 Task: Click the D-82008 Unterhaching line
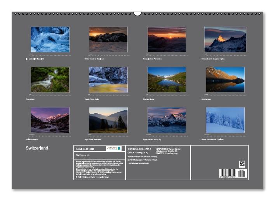pyautogui.click(x=167, y=153)
